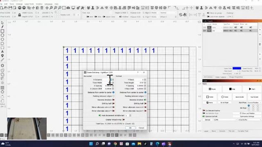Click the Cut cut-copy scissors toolbar icon
The height and width of the screenshot is (147, 262).
click(33, 8)
